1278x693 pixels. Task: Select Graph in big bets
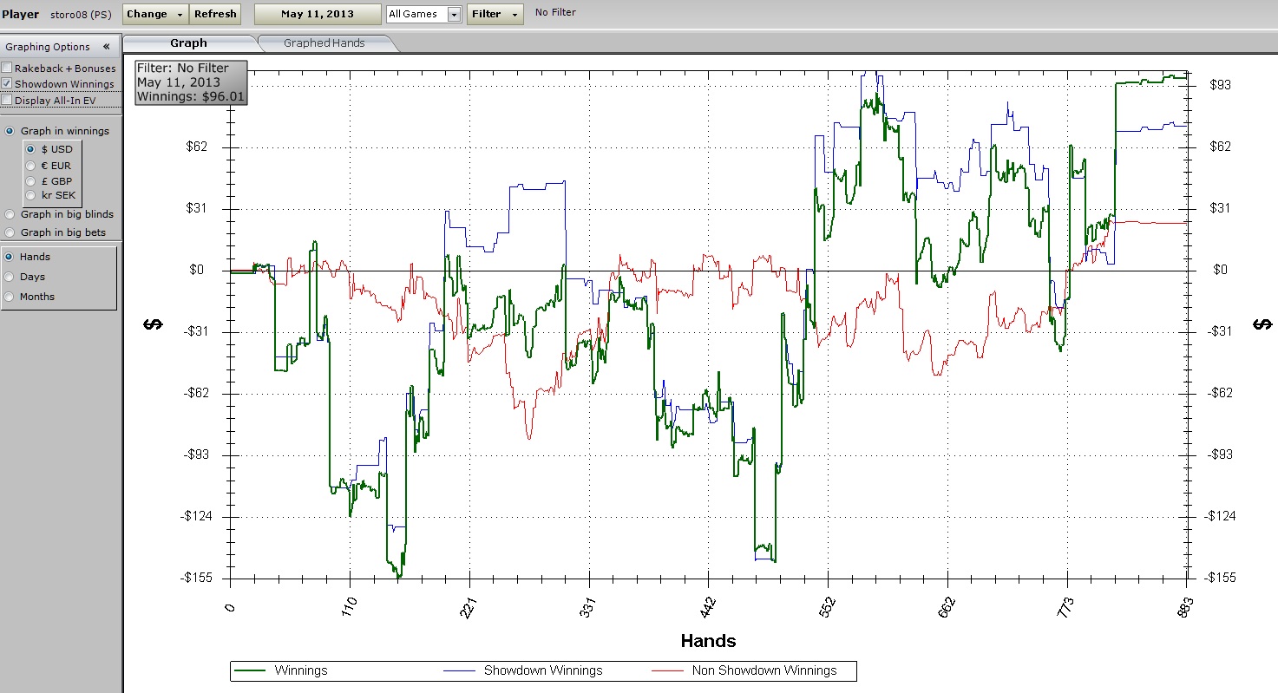10,232
